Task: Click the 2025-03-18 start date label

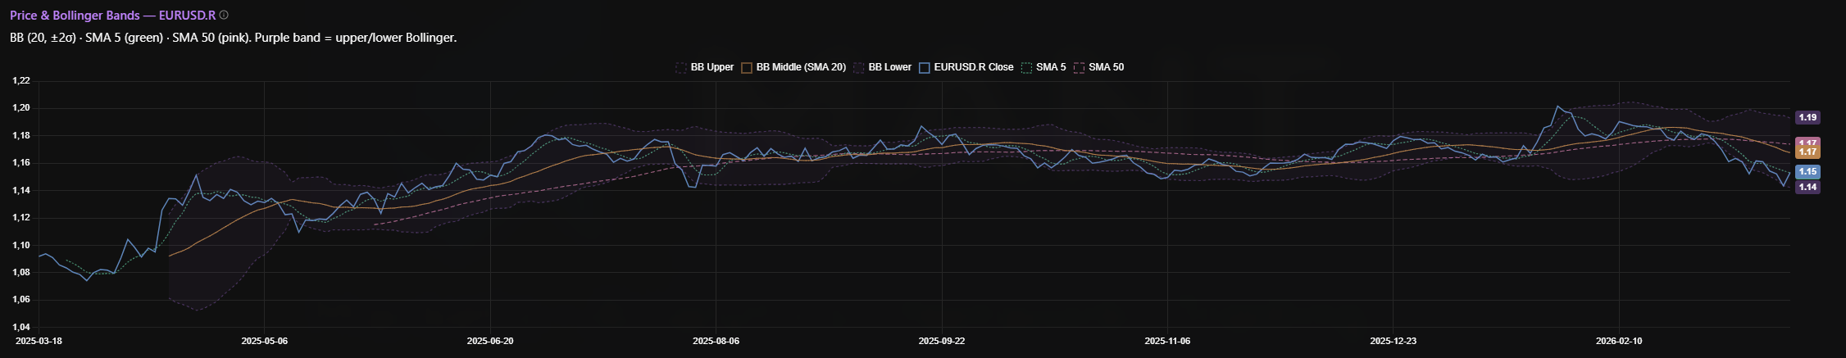Action: (x=39, y=341)
